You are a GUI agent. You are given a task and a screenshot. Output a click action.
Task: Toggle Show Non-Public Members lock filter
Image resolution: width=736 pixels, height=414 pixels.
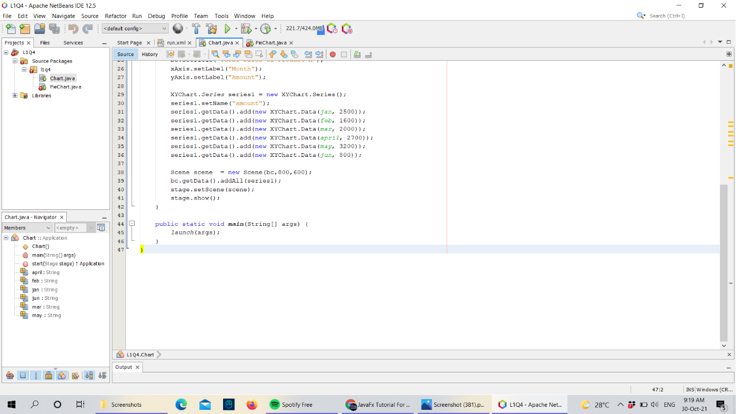coord(48,375)
